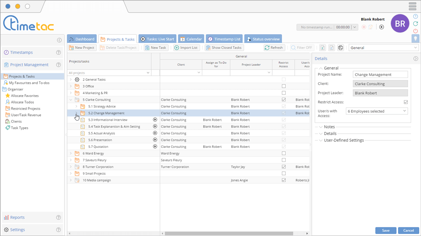421x236 pixels.
Task: Switch to Dashboard tab
Action: 82,39
